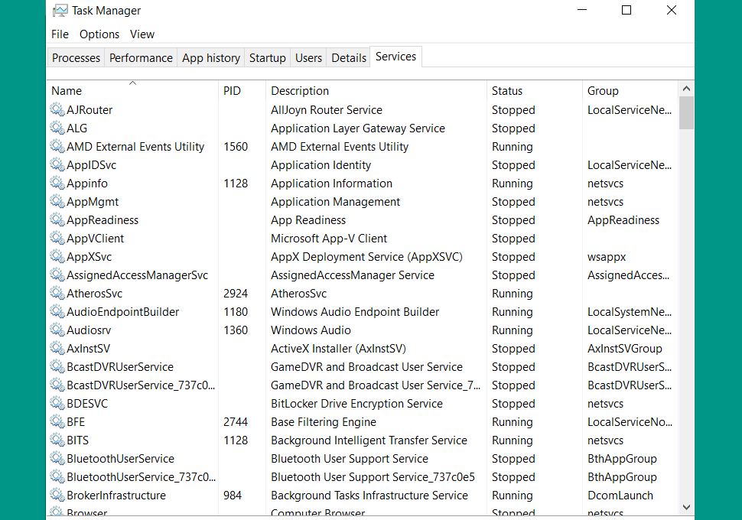Viewport: 742px width, 520px height.
Task: Click the AJRouter service gear icon
Action: tap(57, 110)
